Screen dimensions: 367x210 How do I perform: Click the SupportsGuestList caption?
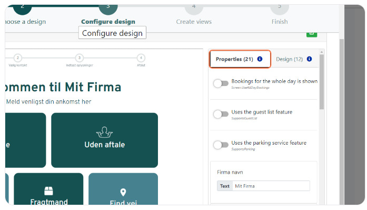click(244, 119)
